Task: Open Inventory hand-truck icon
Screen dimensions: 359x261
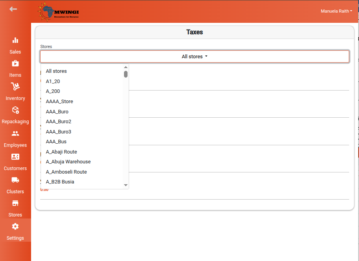Action: 15,86
